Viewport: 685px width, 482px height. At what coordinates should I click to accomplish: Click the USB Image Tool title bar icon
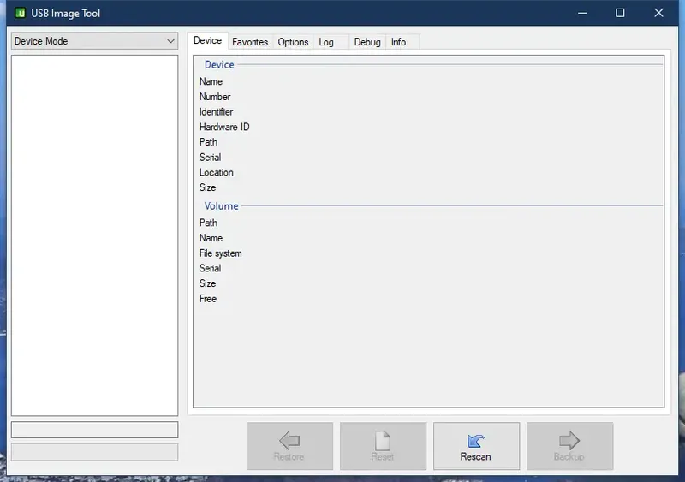tap(20, 13)
